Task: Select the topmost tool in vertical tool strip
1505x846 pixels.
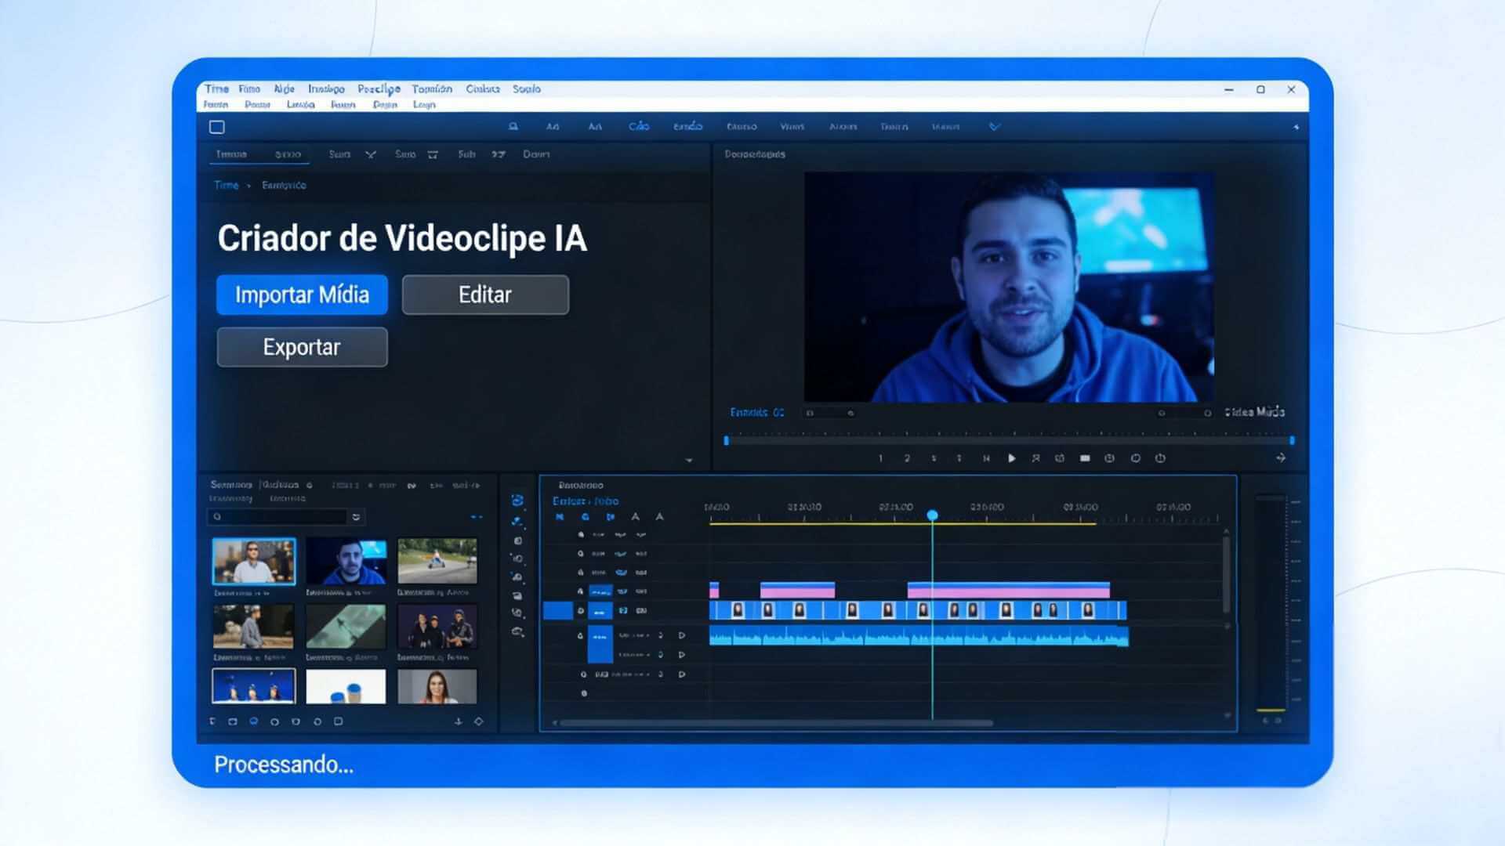Action: pos(517,501)
